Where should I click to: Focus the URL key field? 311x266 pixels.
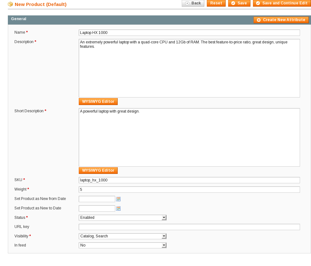(x=189, y=227)
